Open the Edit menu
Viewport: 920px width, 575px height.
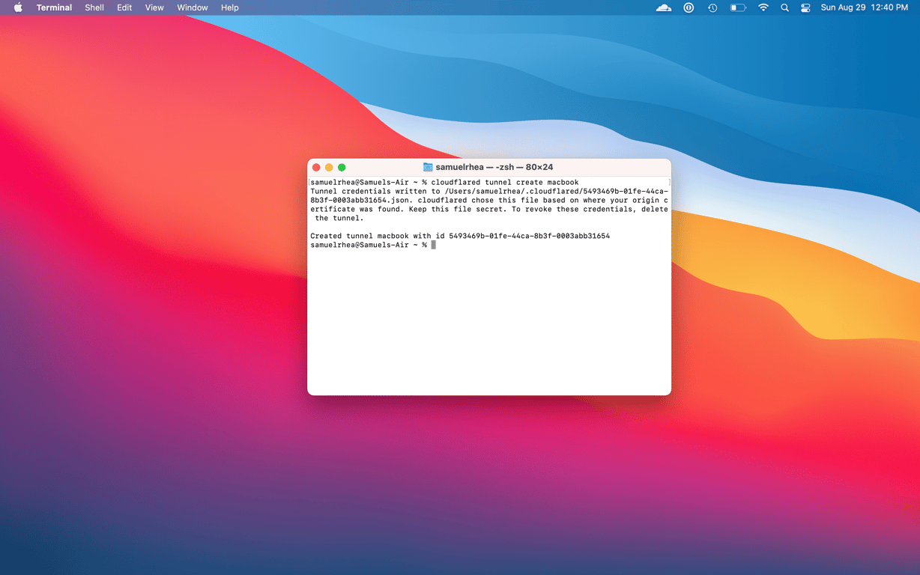click(124, 7)
